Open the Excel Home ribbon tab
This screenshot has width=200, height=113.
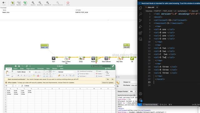pos(9,69)
